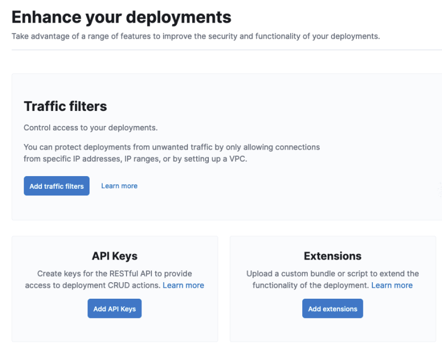This screenshot has height=360, width=442.
Task: Click the Add extensions button
Action: tap(332, 309)
